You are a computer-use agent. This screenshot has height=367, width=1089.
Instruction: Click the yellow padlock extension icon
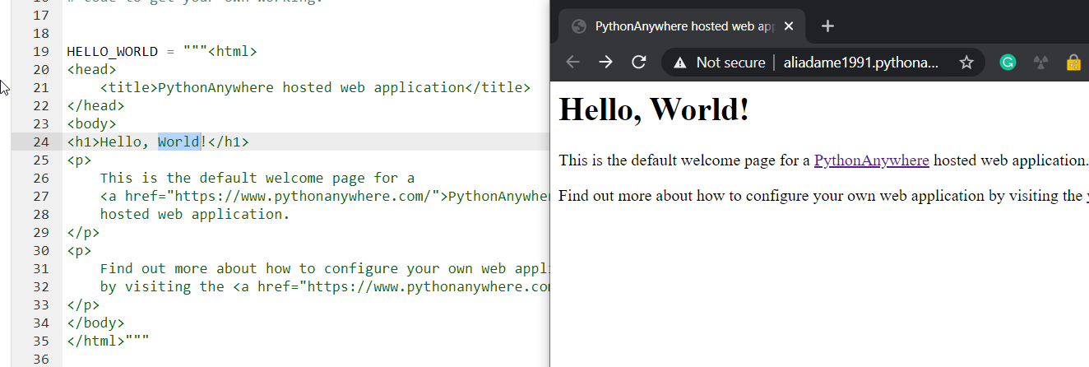click(x=1073, y=63)
